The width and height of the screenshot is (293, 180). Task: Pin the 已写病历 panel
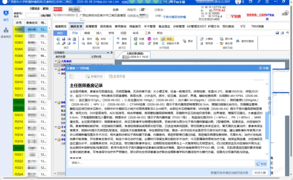click(111, 52)
